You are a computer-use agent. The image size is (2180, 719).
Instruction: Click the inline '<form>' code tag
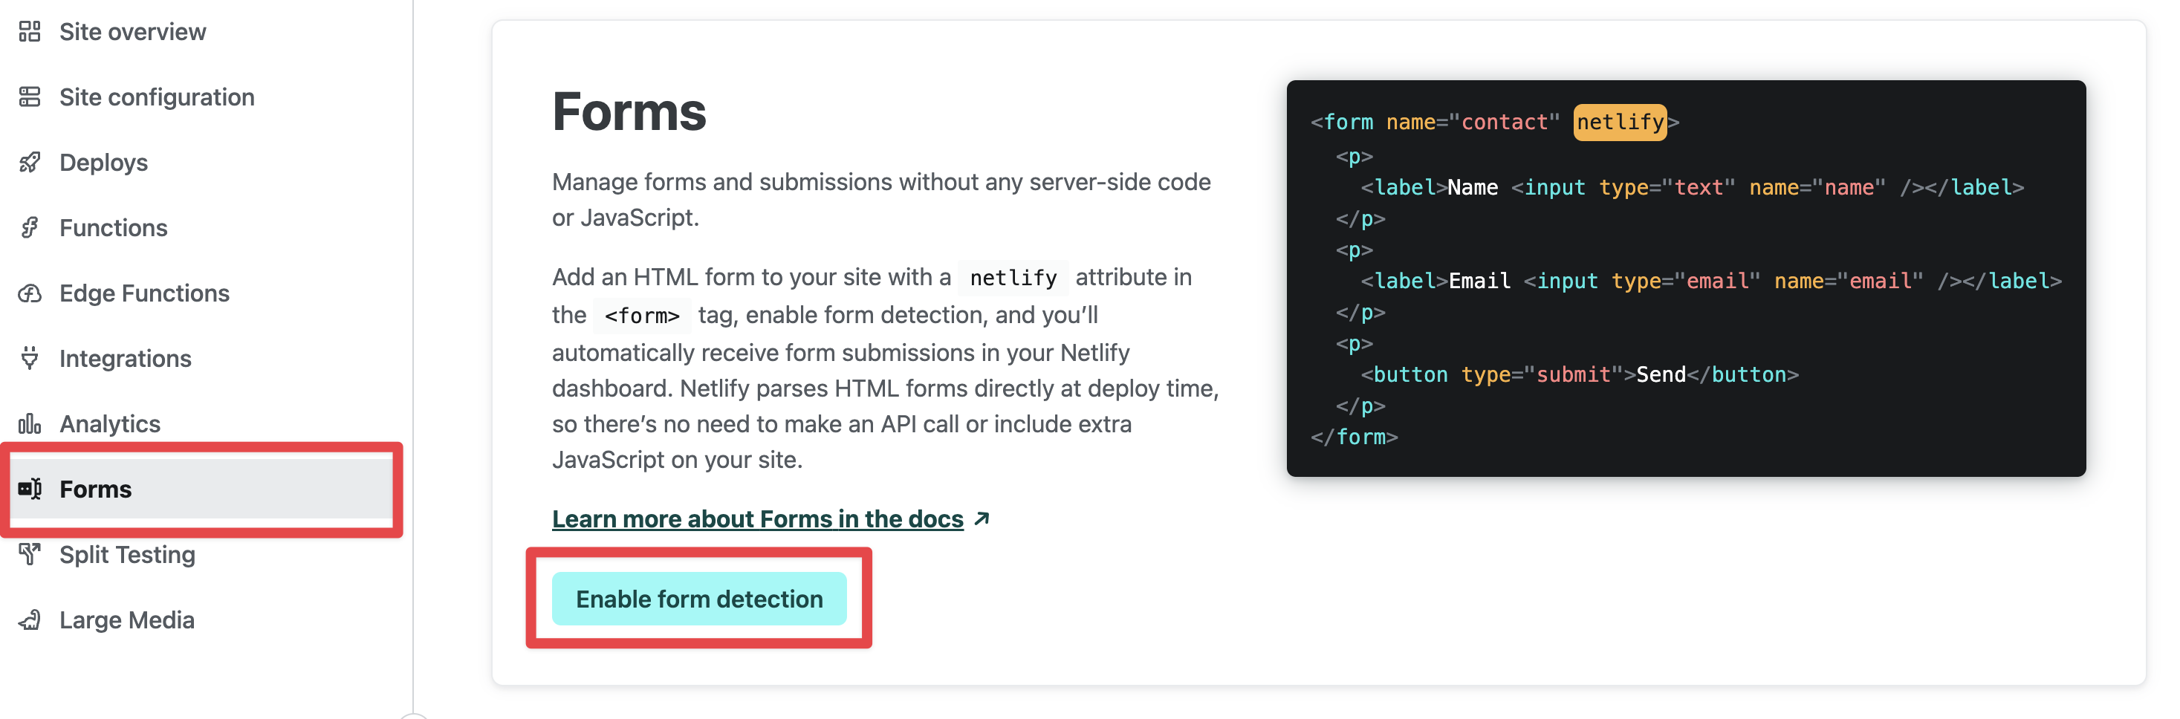[x=641, y=316]
